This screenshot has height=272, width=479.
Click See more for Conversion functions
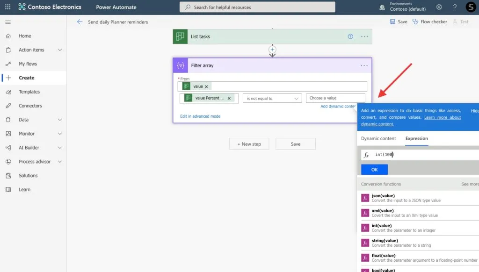tap(470, 184)
